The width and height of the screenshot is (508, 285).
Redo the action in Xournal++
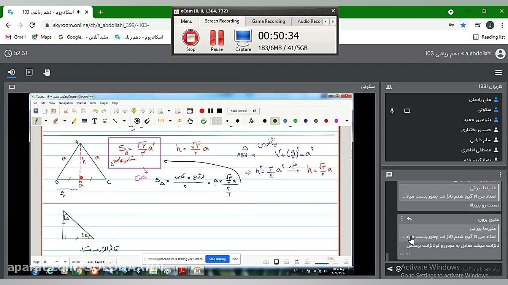(x=104, y=111)
